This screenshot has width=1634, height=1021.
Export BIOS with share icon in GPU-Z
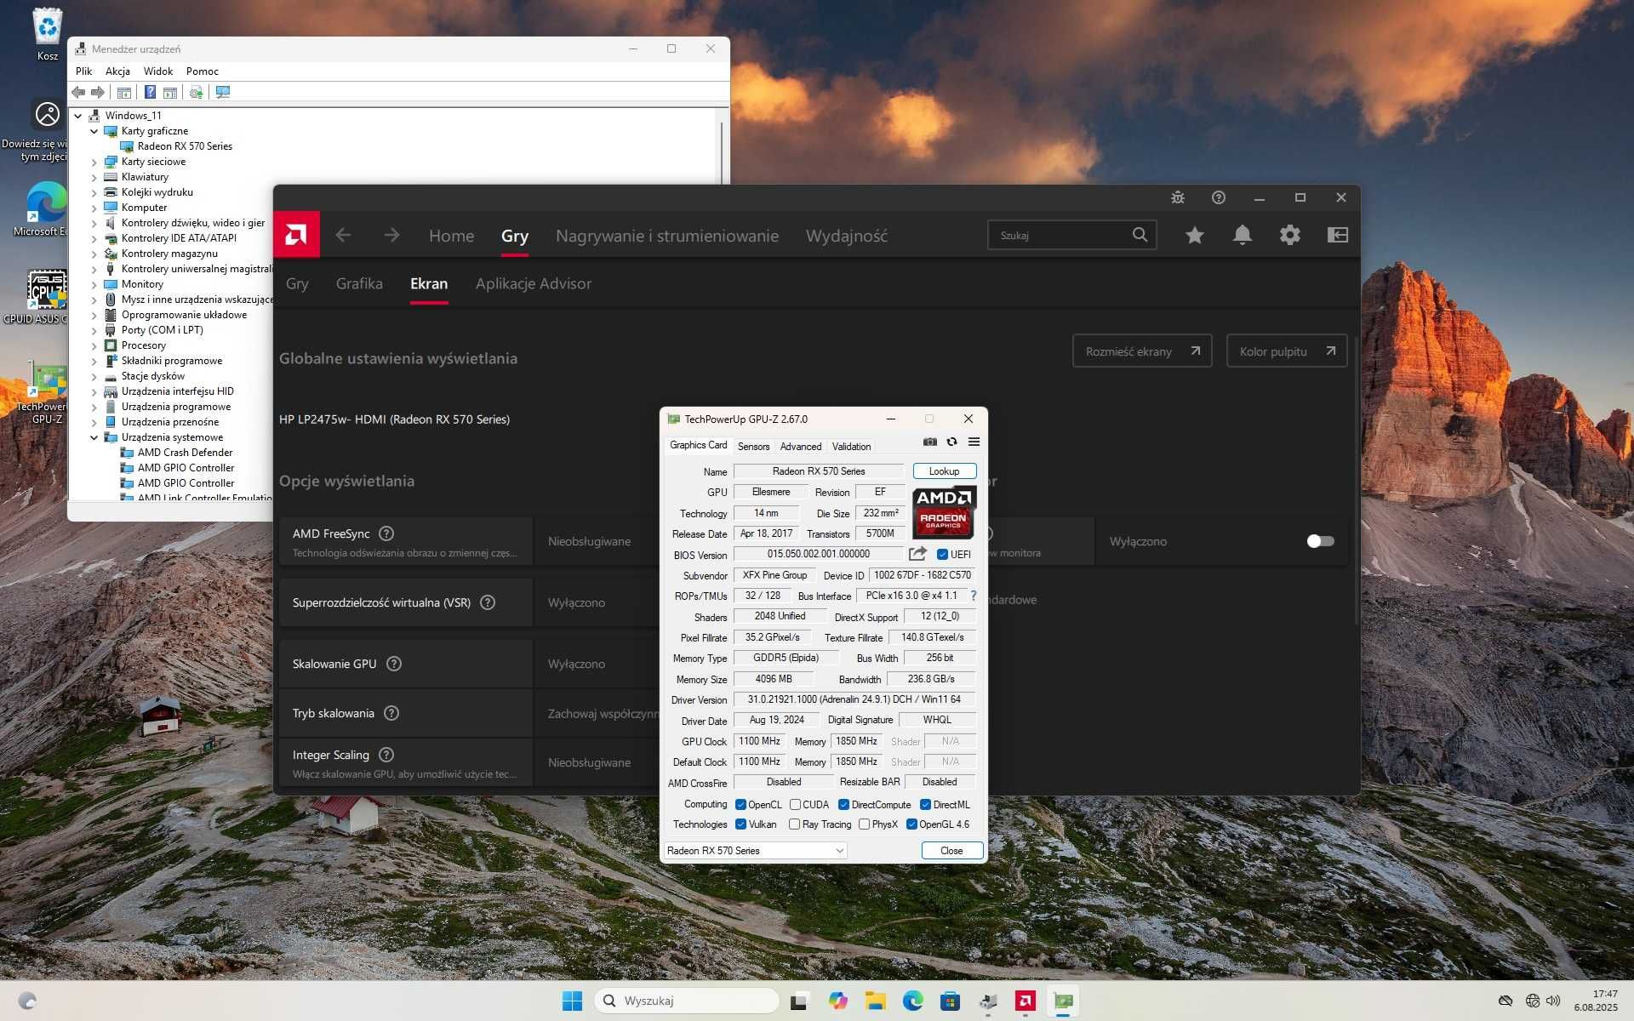tap(917, 554)
